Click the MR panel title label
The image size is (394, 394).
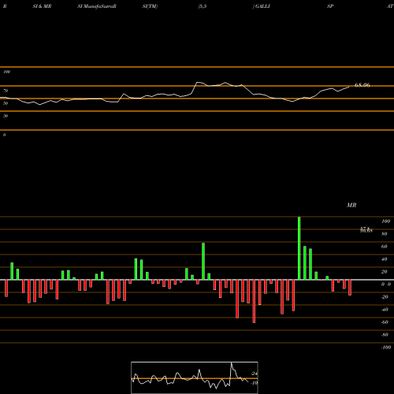click(x=351, y=205)
